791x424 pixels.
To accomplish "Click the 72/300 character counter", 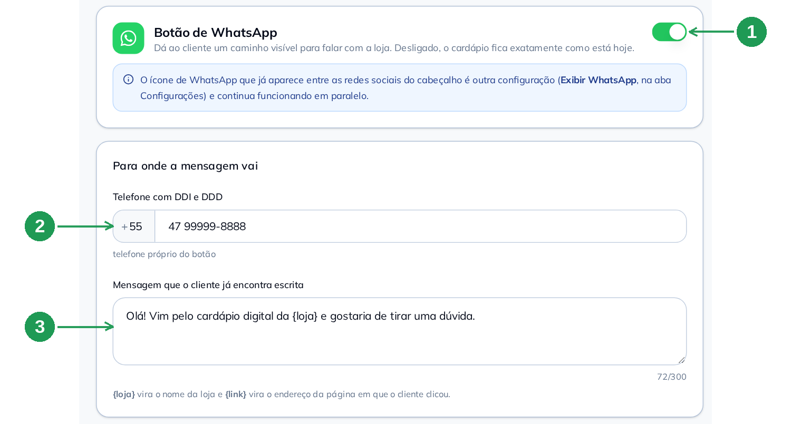I will [672, 377].
